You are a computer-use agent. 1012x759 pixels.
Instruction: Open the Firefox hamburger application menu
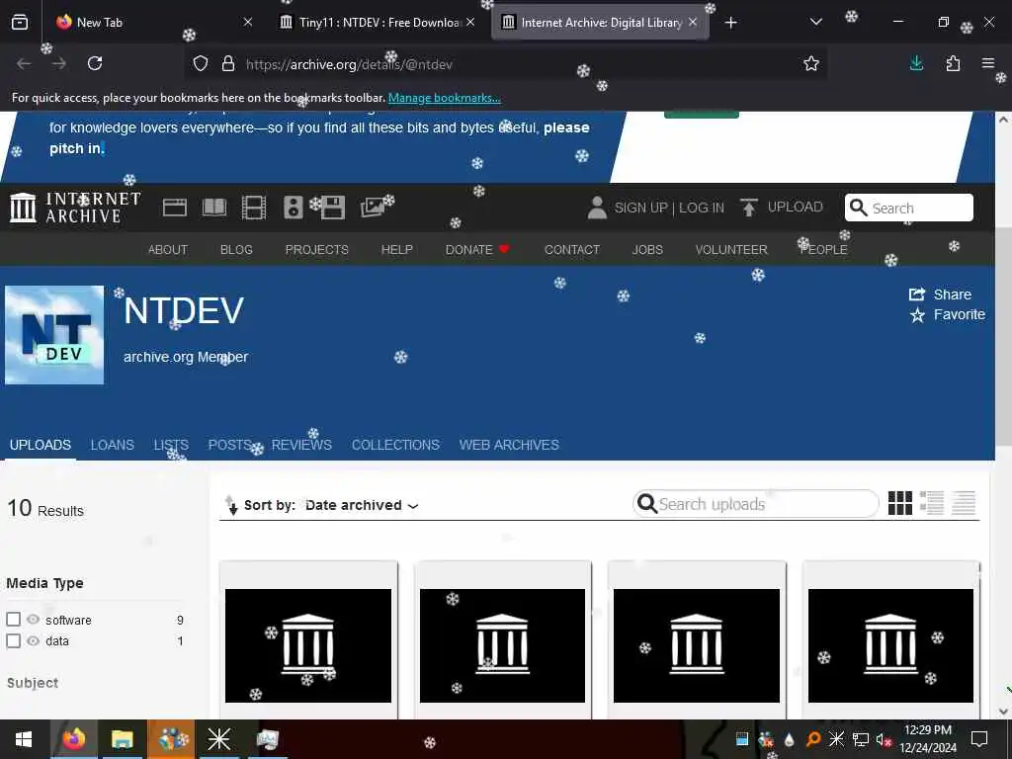pos(988,63)
